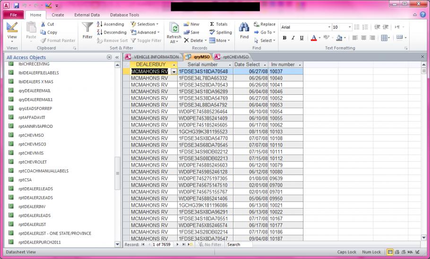Go to next record navigation button
Viewport: 430px width, 259px height.
point(177,244)
